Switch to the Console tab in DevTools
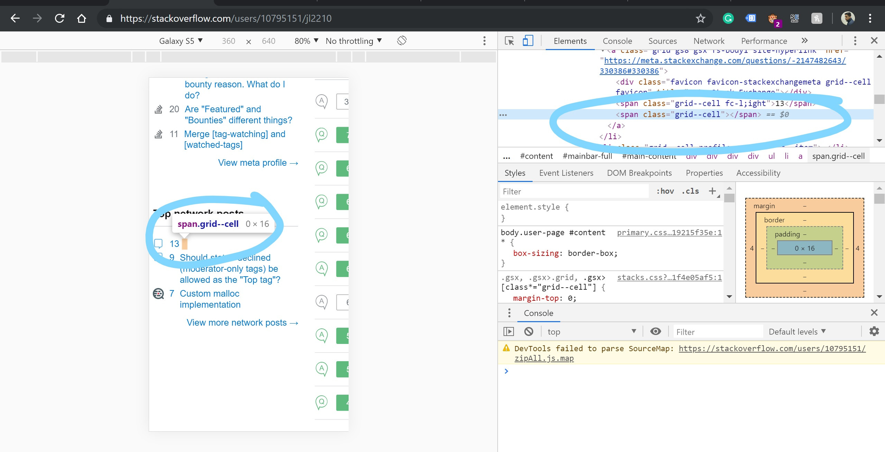This screenshot has width=885, height=452. coord(617,41)
